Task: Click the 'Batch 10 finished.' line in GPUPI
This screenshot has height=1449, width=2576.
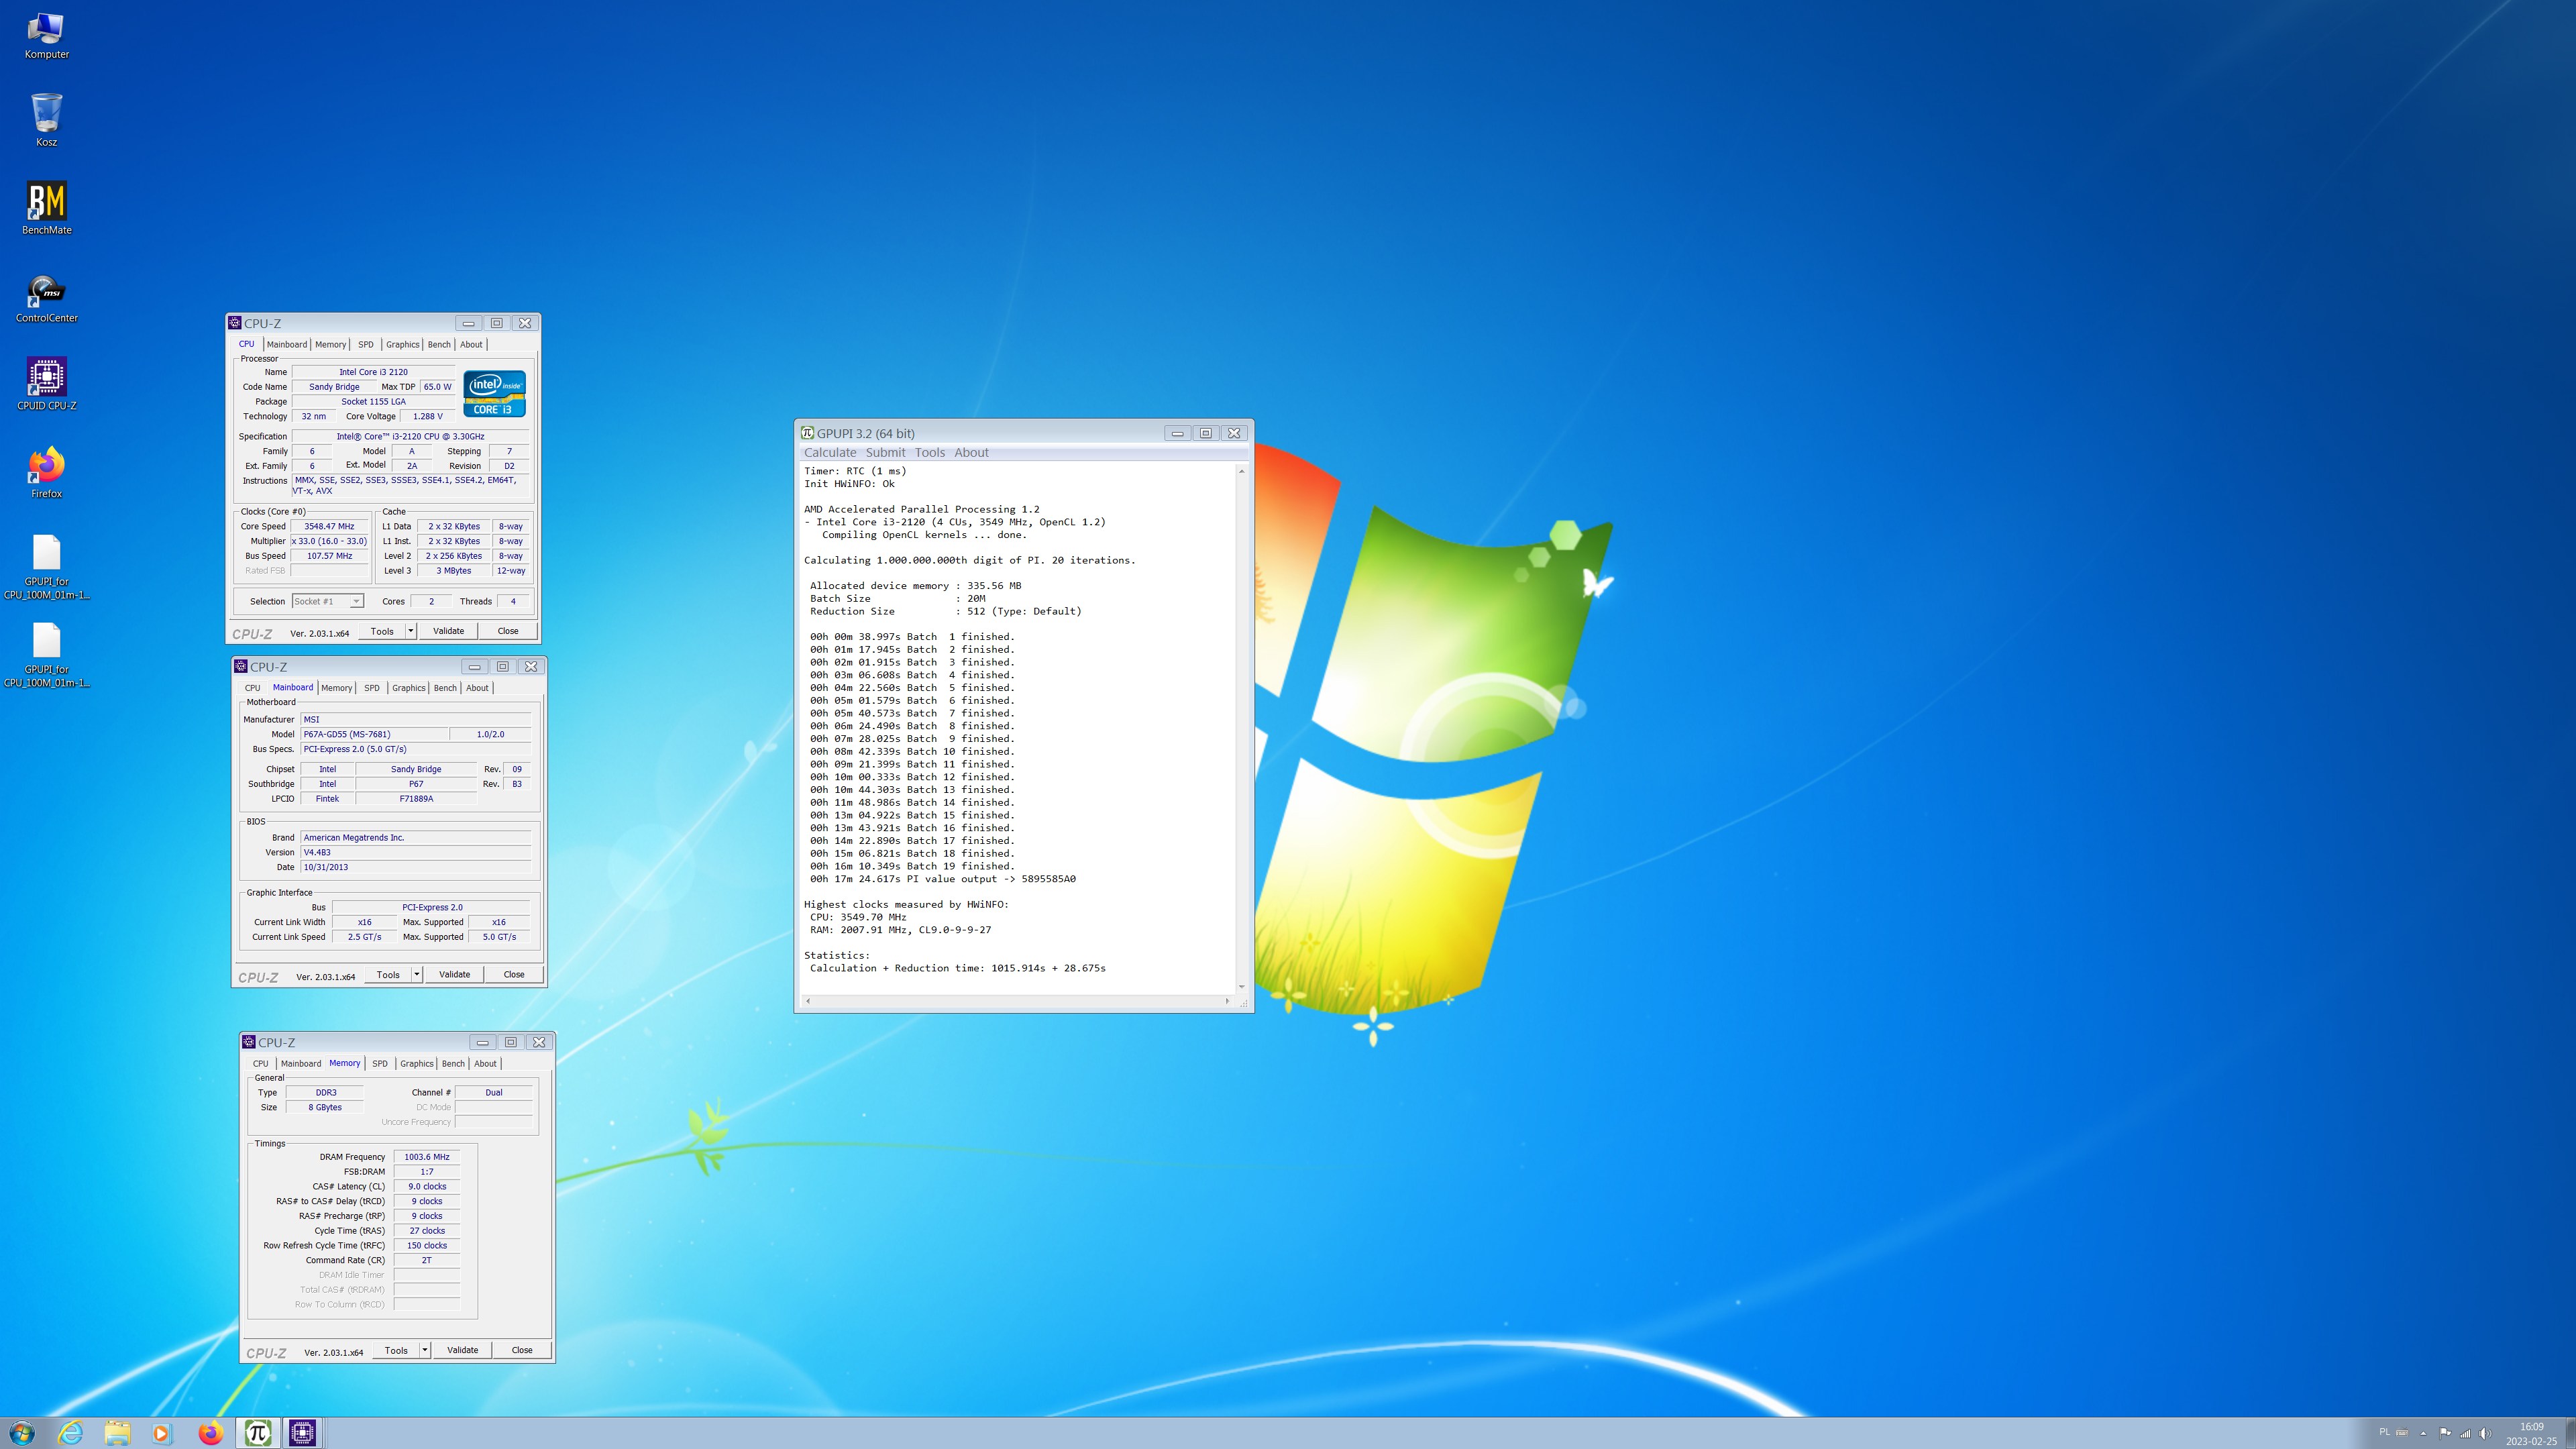Action: tap(912, 751)
